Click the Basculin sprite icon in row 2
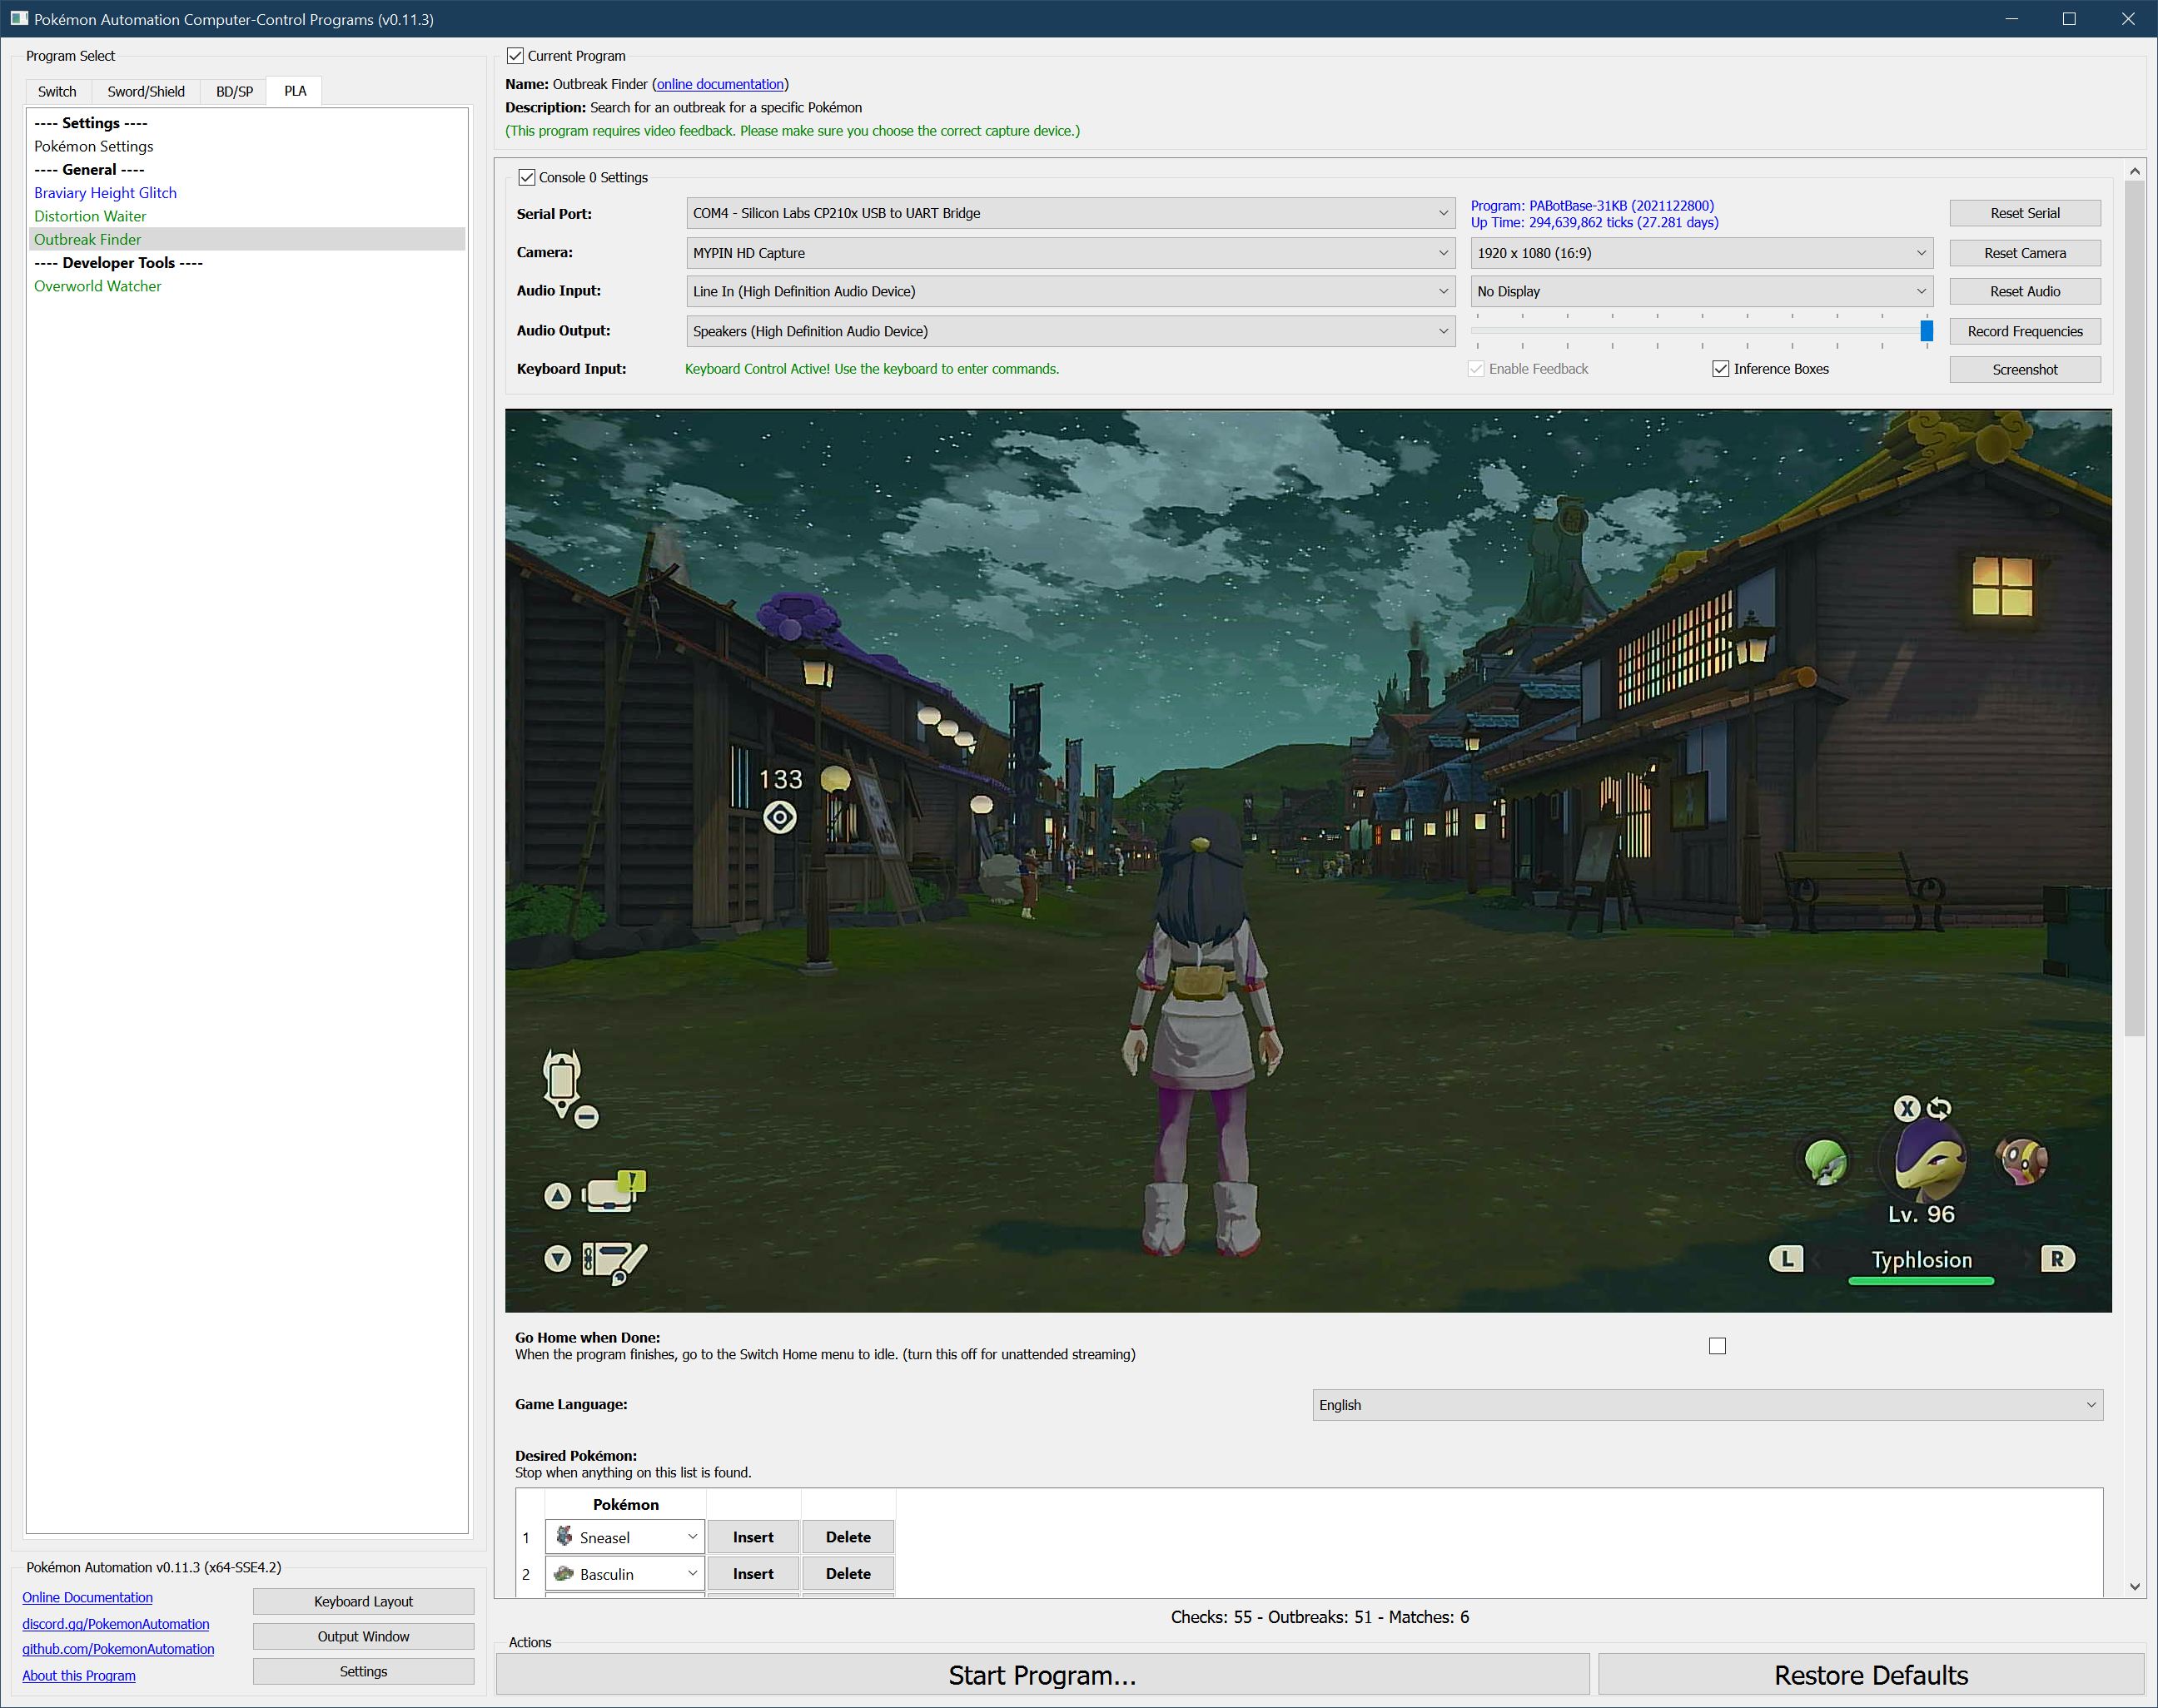The width and height of the screenshot is (2158, 1708). 564,1573
